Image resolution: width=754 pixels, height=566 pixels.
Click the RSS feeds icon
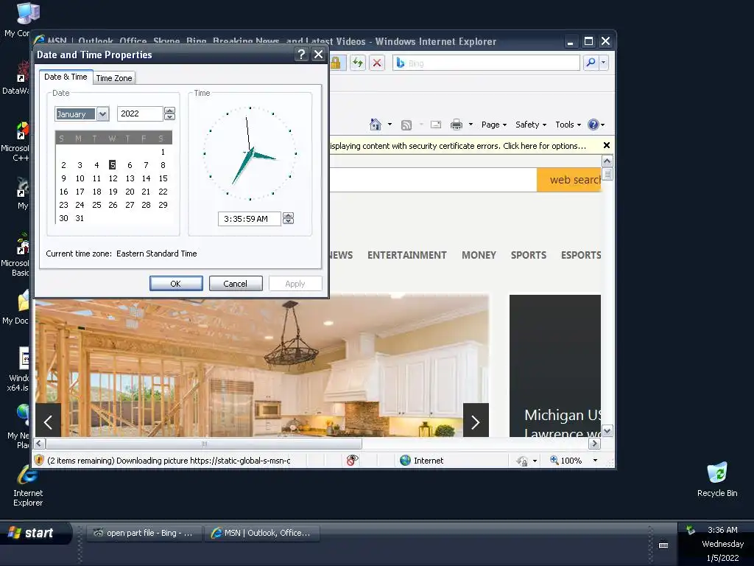[406, 125]
